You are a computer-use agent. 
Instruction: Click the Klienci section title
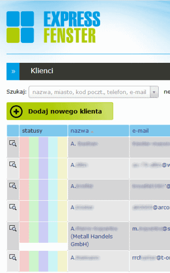click(42, 71)
